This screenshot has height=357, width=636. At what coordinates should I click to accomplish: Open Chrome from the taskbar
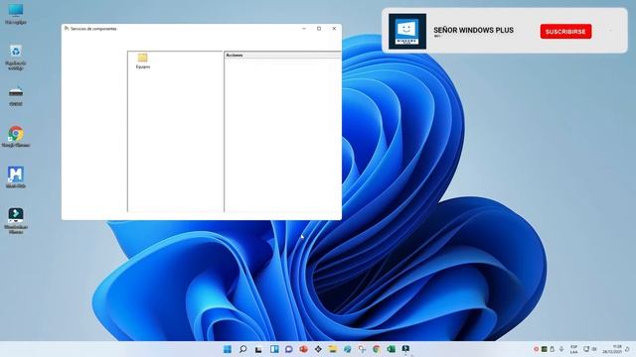pos(377,349)
